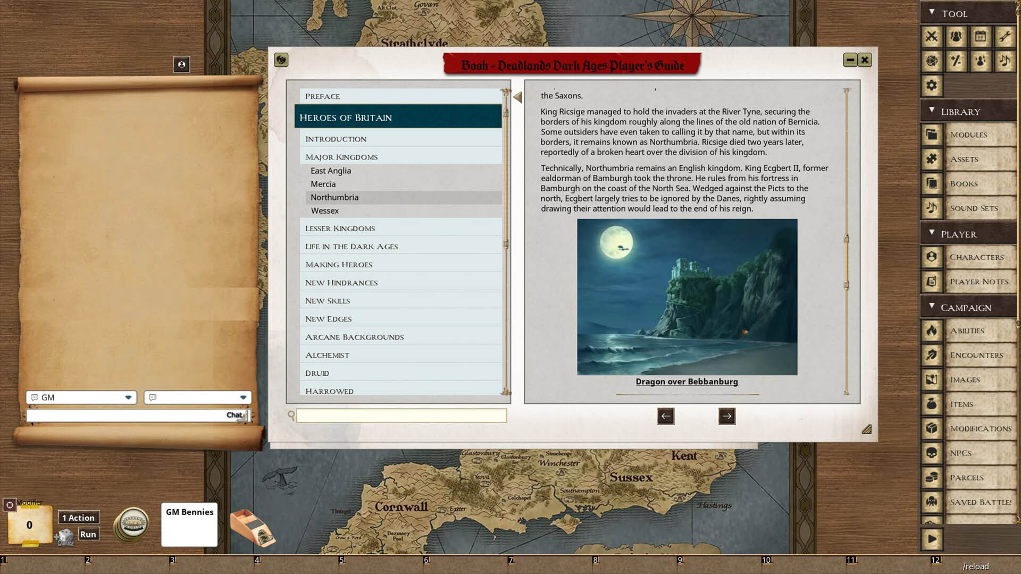
Task: Click the card deck shoe icon
Action: (x=252, y=527)
